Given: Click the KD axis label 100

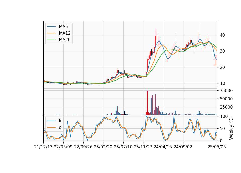Looking at the screenshot, I should coord(224,116).
